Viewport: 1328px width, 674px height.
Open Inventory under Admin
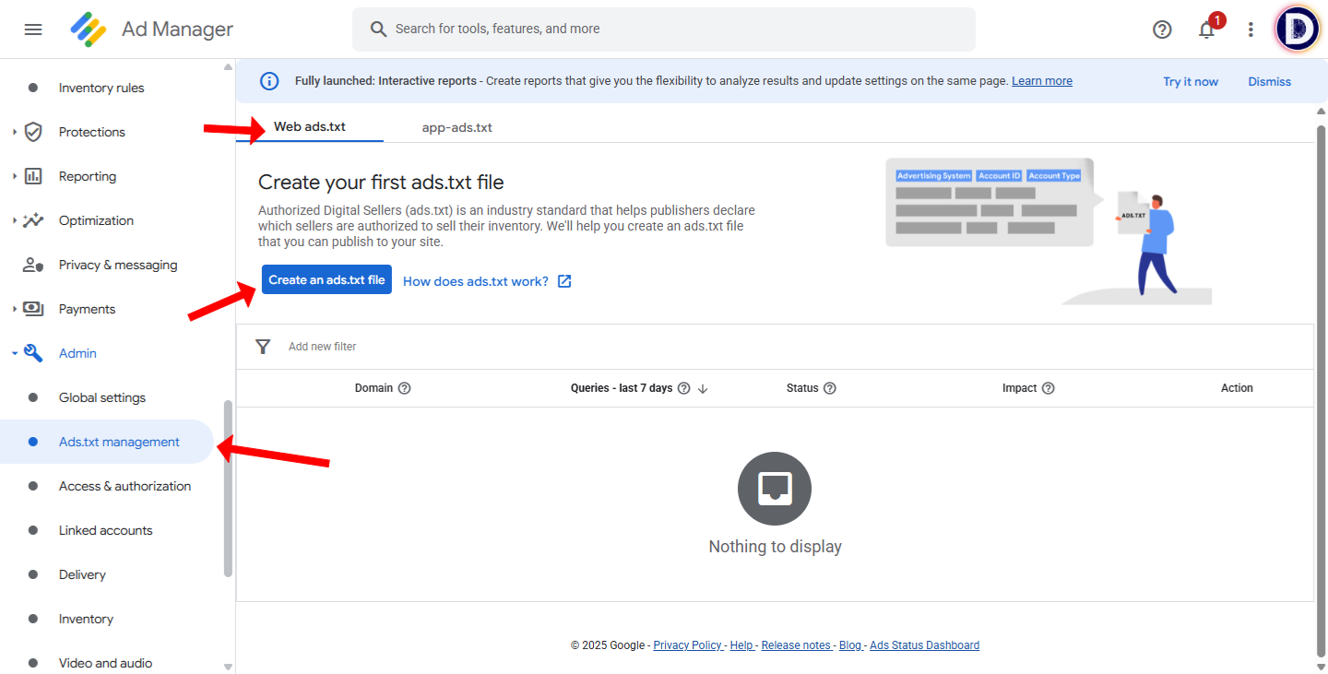(x=86, y=619)
